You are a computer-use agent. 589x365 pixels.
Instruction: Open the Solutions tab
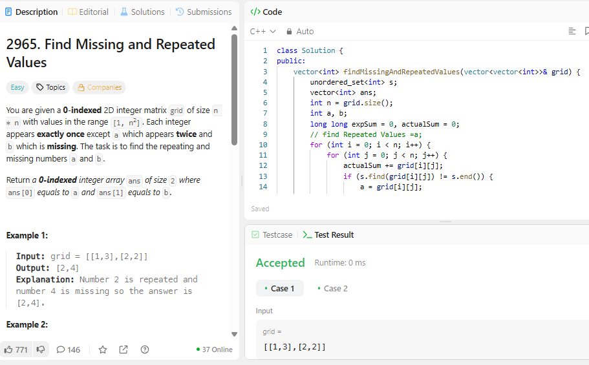(x=142, y=12)
